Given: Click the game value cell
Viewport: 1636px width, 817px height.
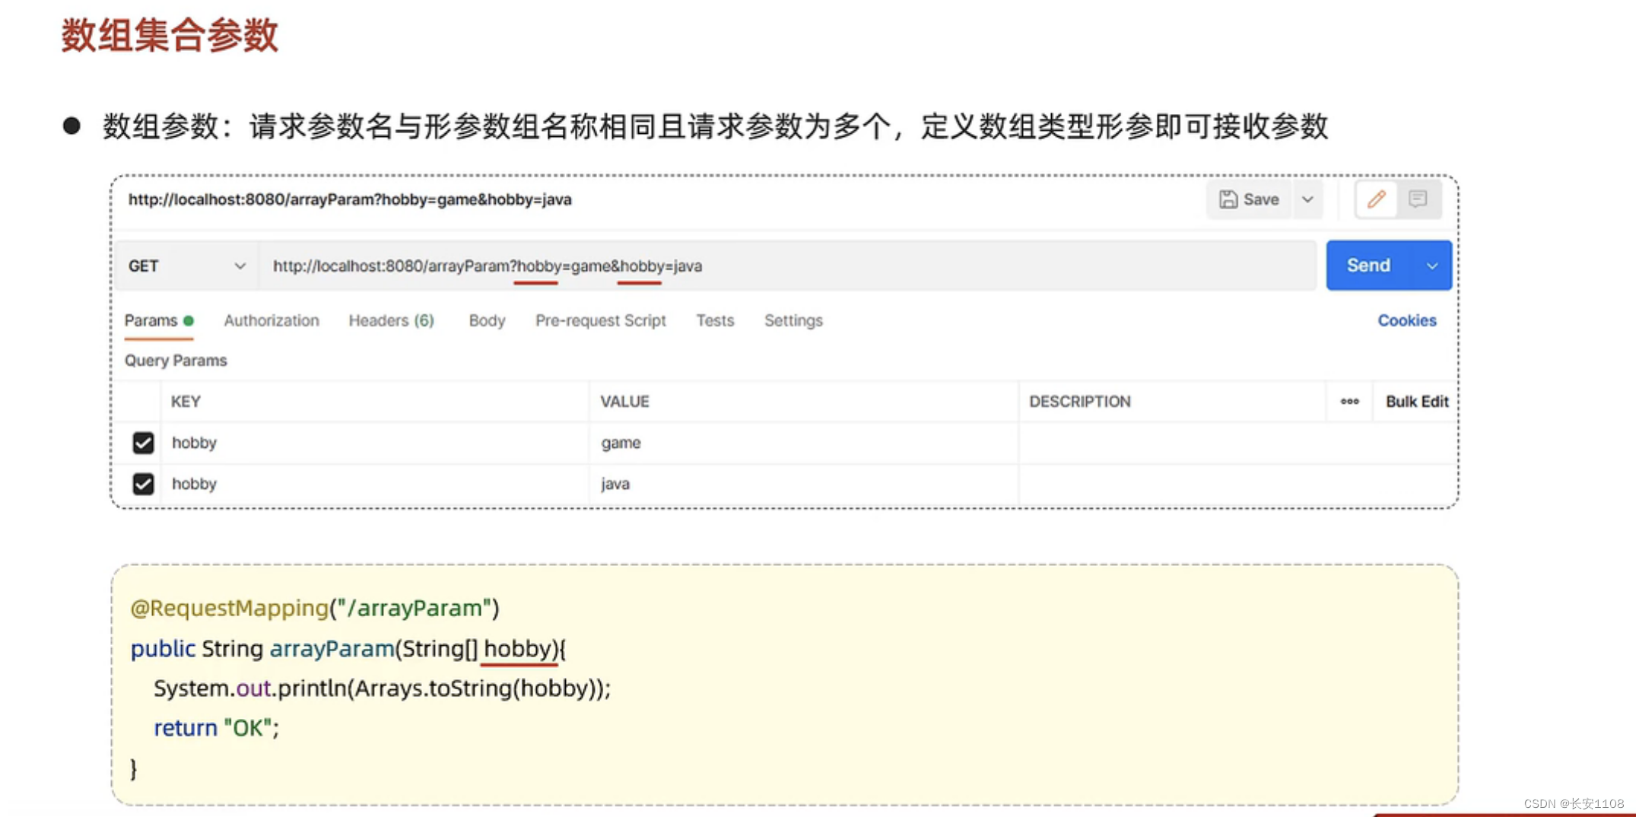Looking at the screenshot, I should (x=804, y=443).
